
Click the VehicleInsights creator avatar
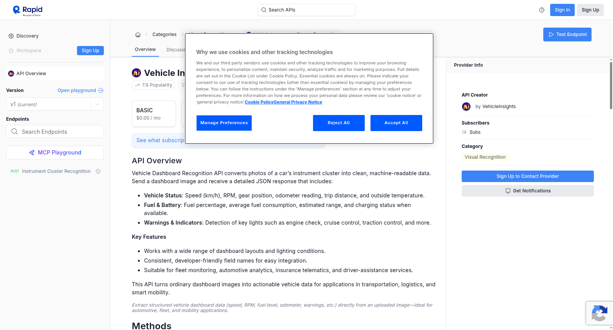[466, 107]
